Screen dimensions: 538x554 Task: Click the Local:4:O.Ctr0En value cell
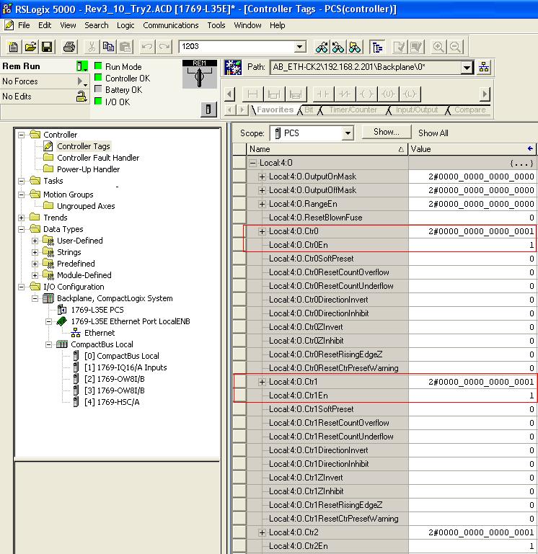coord(472,245)
